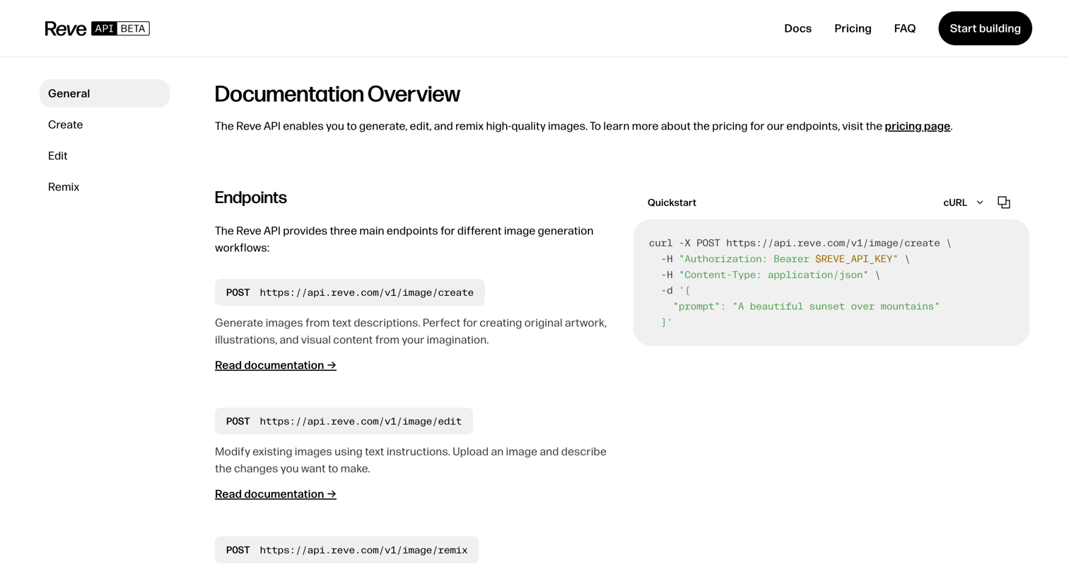Click the Reve logo
This screenshot has width=1069, height=576.
click(x=66, y=28)
